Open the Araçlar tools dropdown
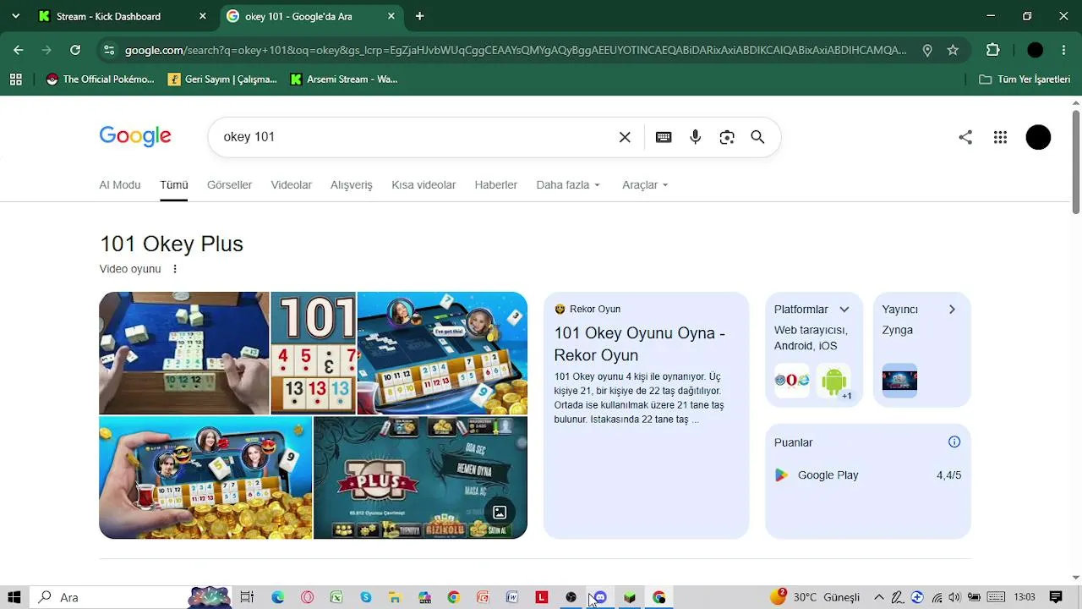 click(x=645, y=184)
